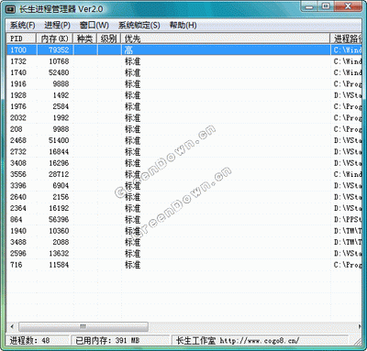The image size is (367, 351).
Task: Click the 优先 column header
Action: pos(226,38)
